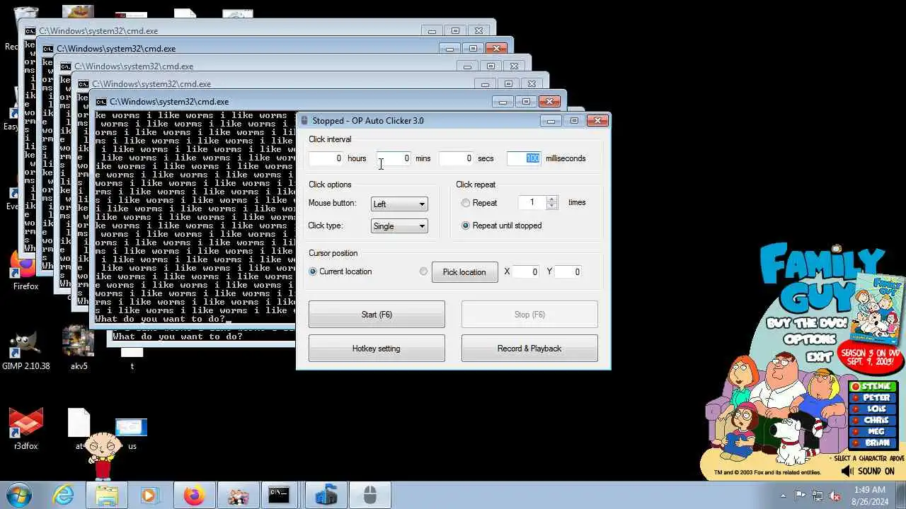Open the Mouse button dropdown
This screenshot has height=509, width=906.
pos(399,204)
